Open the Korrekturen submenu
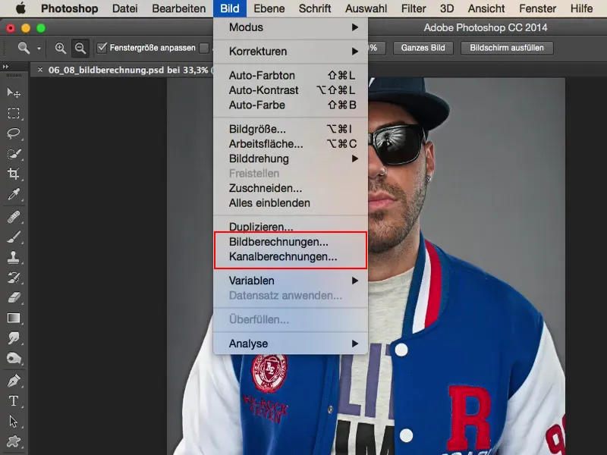The height and width of the screenshot is (455, 607). pyautogui.click(x=291, y=52)
